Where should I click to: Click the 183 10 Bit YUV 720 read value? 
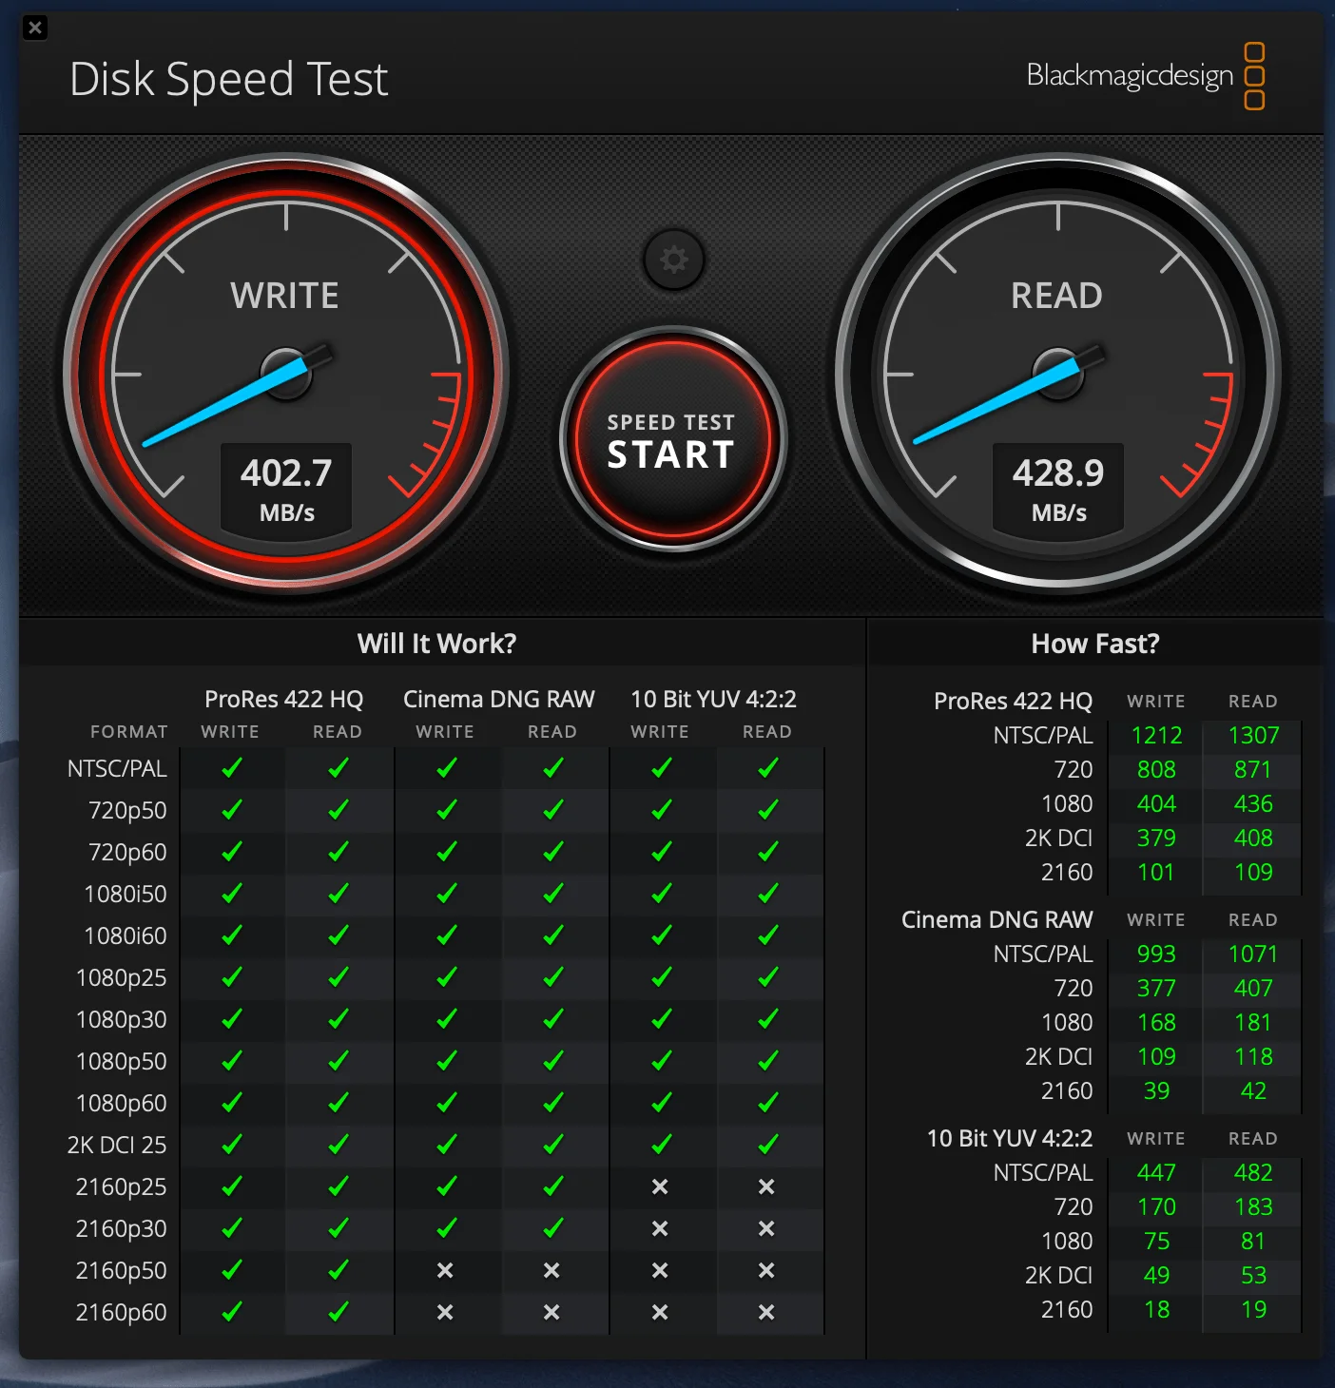pos(1254,1206)
